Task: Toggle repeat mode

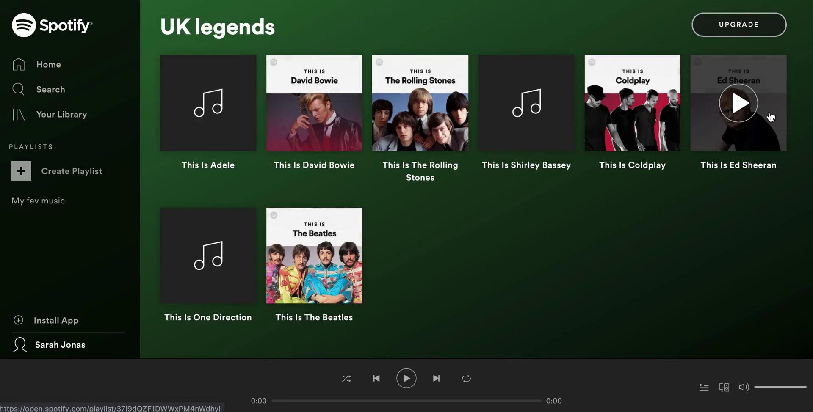Action: click(x=466, y=379)
